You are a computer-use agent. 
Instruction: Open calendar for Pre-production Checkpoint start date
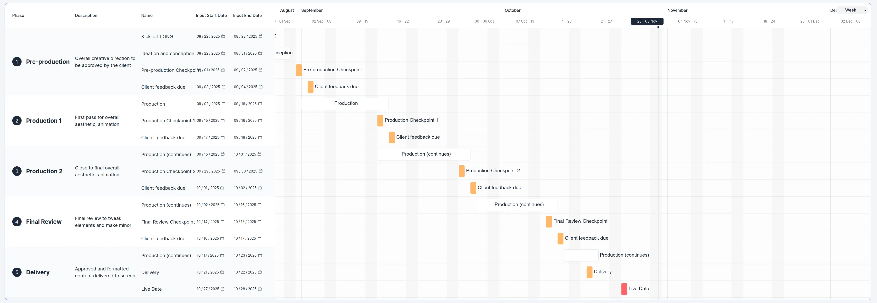pyautogui.click(x=223, y=70)
